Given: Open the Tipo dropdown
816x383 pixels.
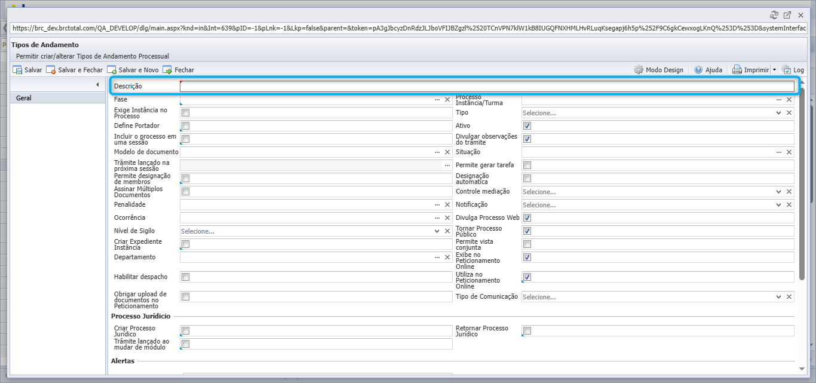Looking at the screenshot, I should (778, 113).
